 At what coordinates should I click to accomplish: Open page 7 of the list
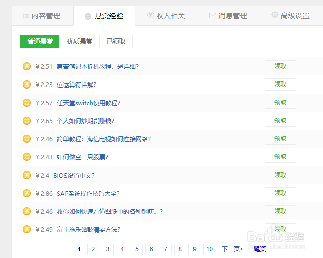pyautogui.click(x=166, y=249)
